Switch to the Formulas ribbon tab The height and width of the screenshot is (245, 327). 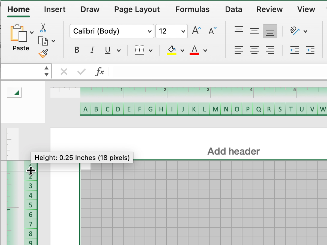tap(192, 9)
